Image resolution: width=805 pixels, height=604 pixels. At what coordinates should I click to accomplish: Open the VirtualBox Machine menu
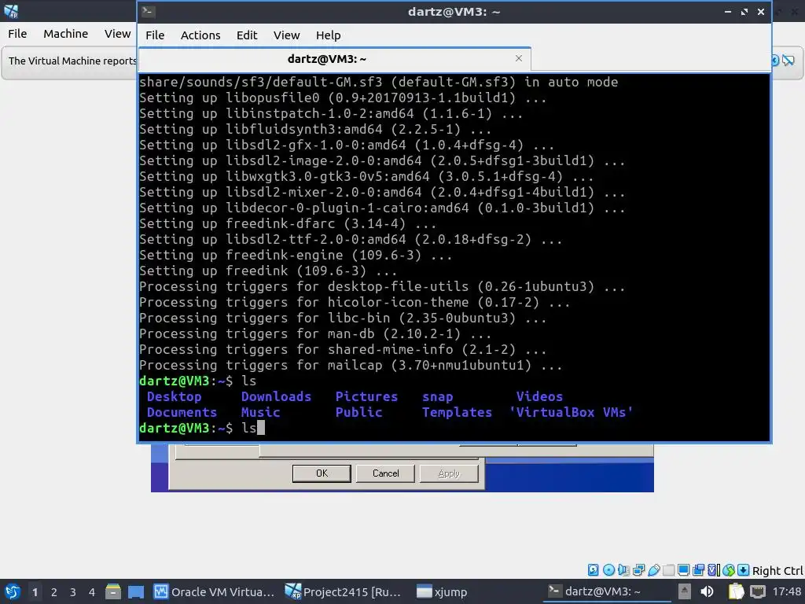click(x=65, y=34)
